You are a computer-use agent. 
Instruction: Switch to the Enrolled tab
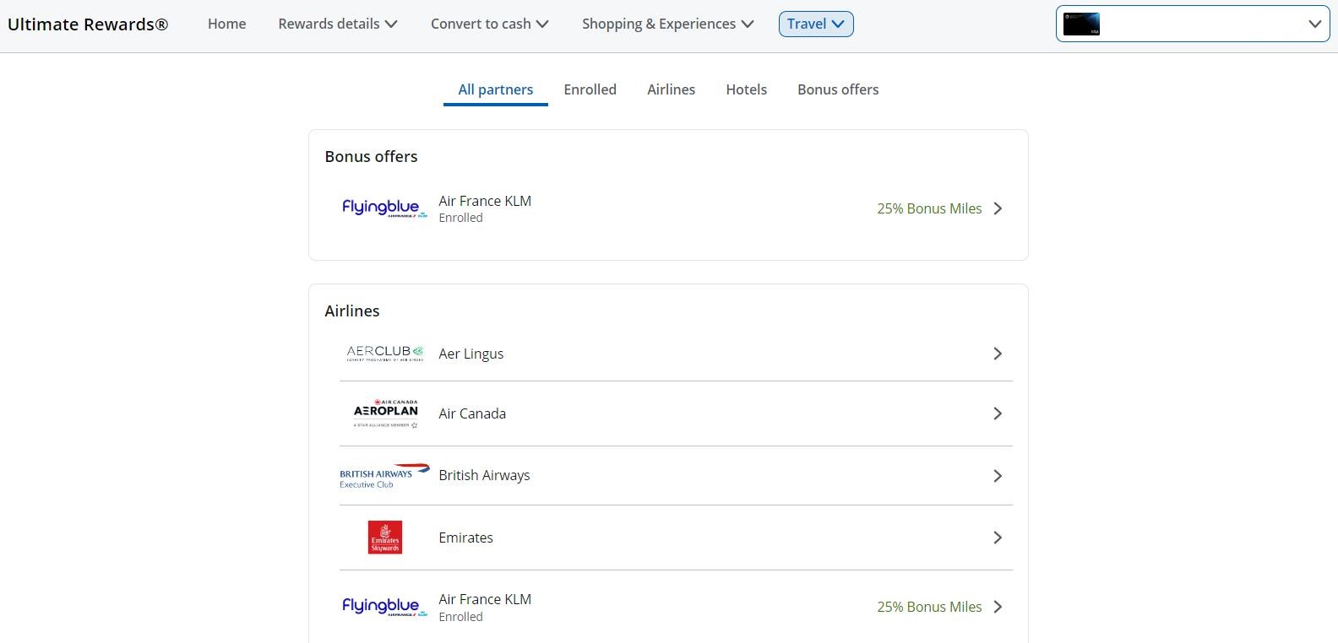tap(590, 89)
